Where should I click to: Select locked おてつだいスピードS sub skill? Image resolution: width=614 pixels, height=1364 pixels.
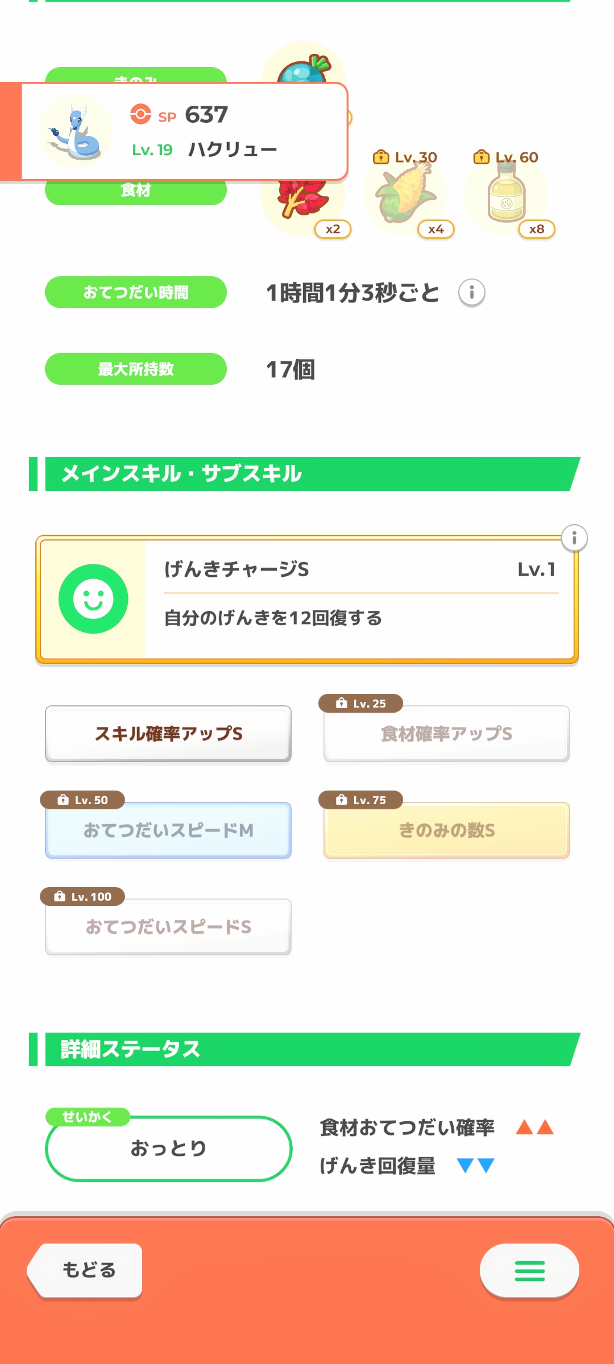pyautogui.click(x=168, y=927)
